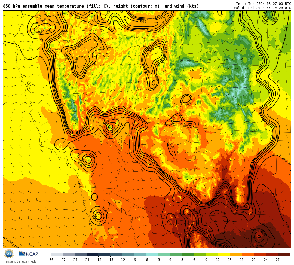294x265 pixels.
Task: Click the −24 colorbar tick label
Action: coord(75,260)
